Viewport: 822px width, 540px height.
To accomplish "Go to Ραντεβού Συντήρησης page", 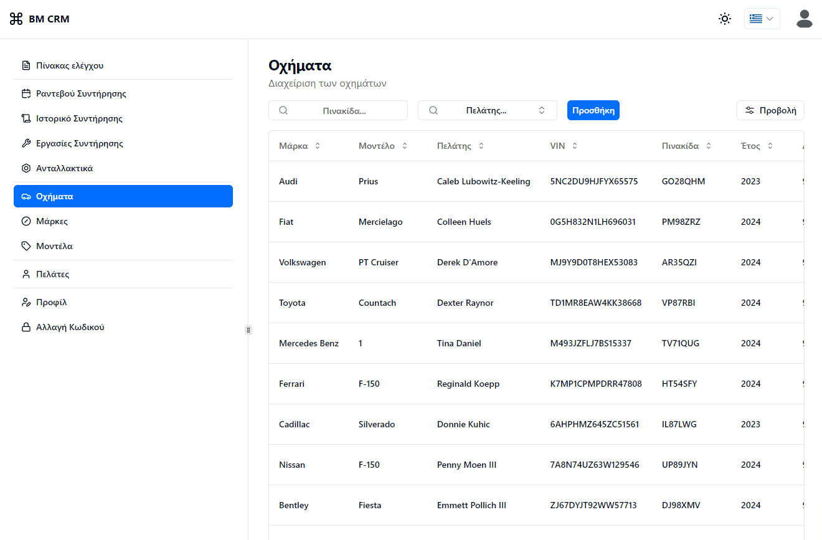I will coord(123,93).
